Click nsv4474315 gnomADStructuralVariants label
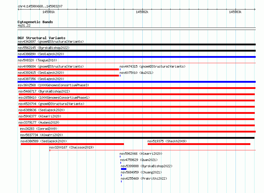264x193 pixels. tap(152, 66)
